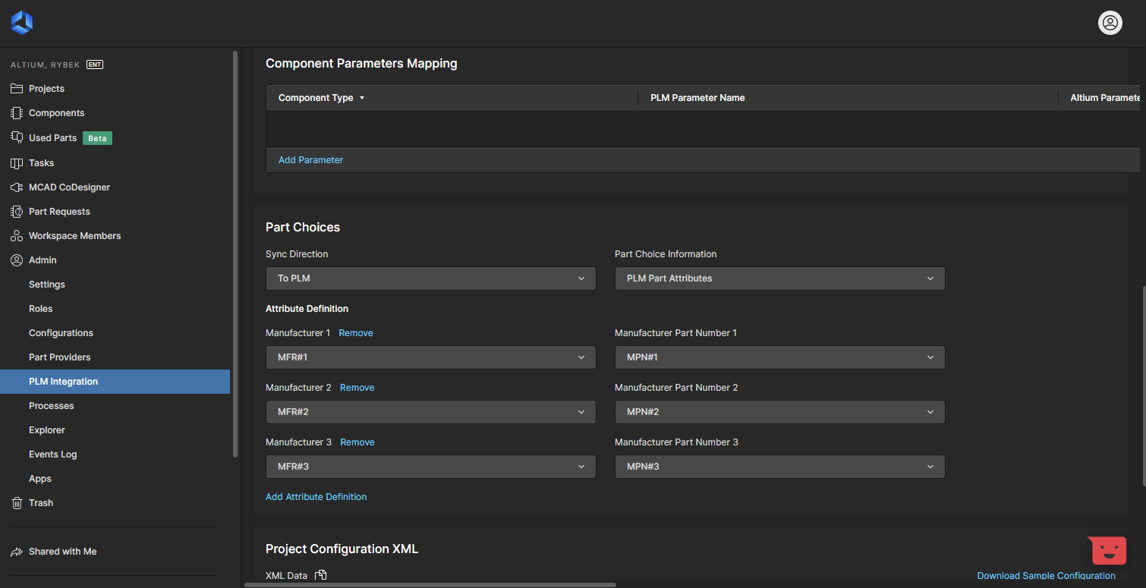This screenshot has height=588, width=1146.
Task: Select Admin in the sidebar
Action: pyautogui.click(x=43, y=260)
